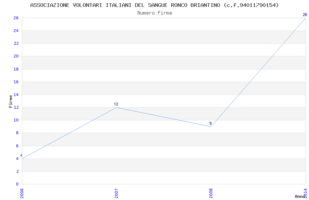Click y-axis tick label 16
The width and height of the screenshot is (309, 200).
16,82
